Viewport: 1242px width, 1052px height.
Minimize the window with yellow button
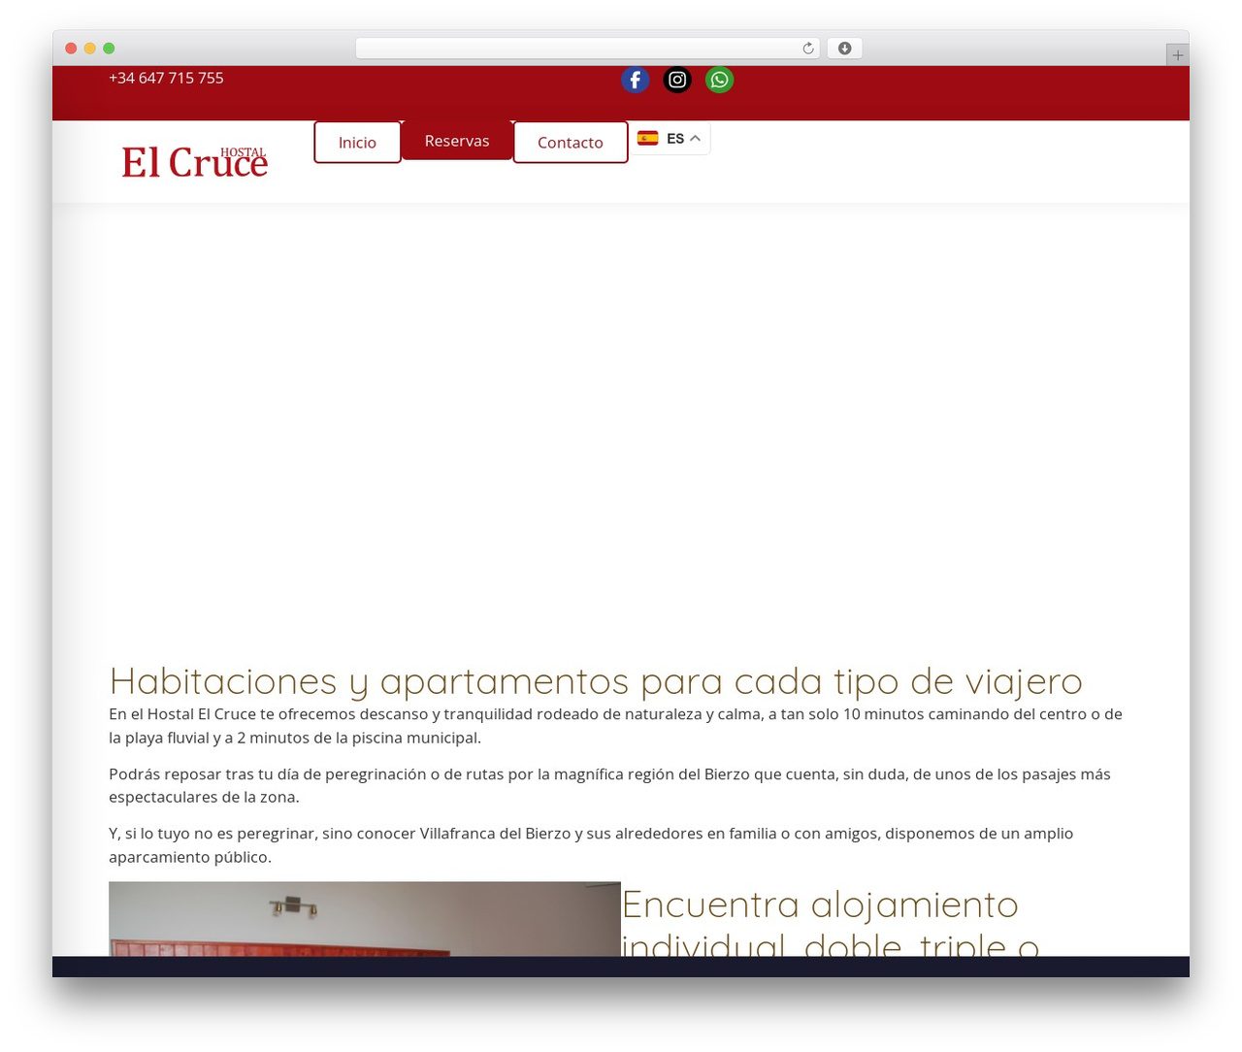tap(89, 49)
